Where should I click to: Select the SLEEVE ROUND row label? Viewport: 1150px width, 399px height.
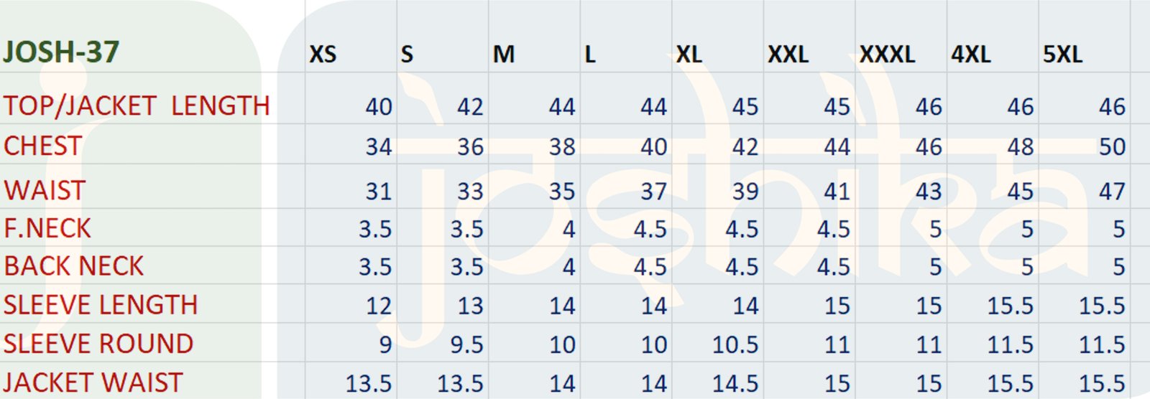coord(98,344)
